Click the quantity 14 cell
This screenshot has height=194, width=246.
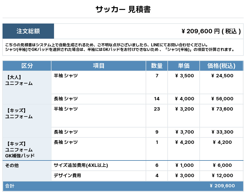(157, 99)
